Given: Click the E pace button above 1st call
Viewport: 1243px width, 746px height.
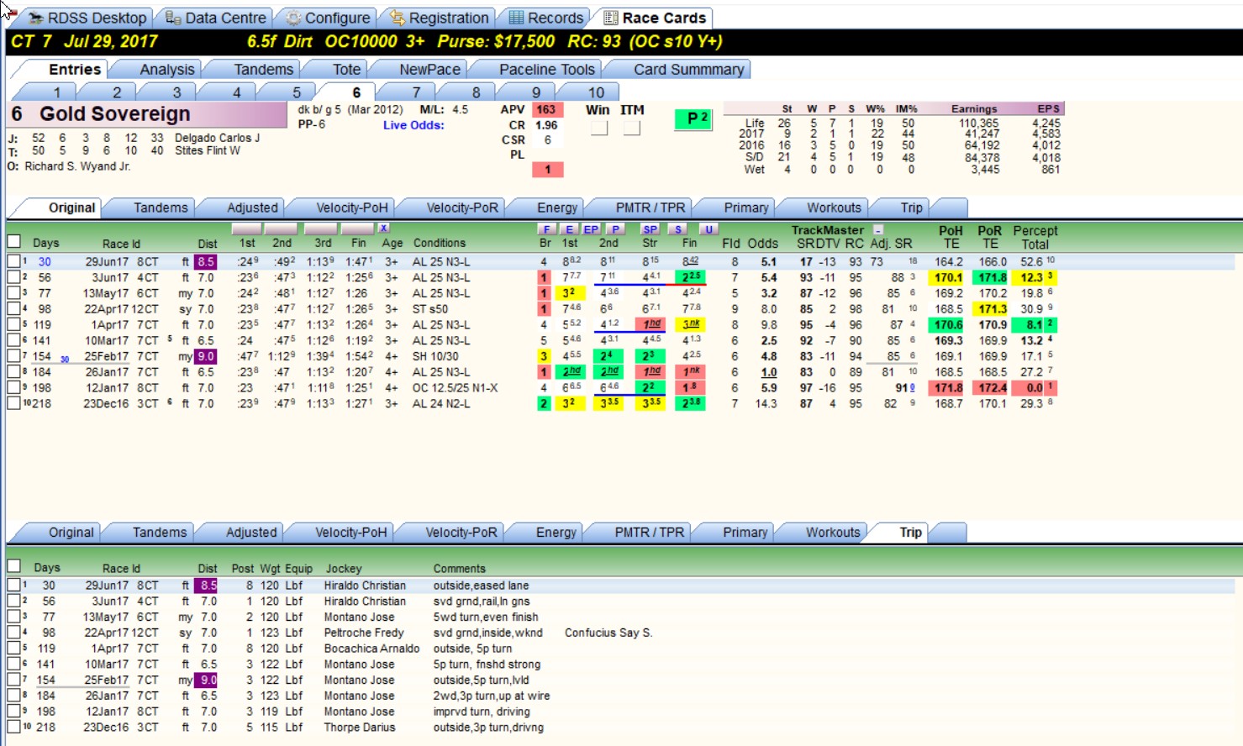Looking at the screenshot, I should pyautogui.click(x=569, y=229).
